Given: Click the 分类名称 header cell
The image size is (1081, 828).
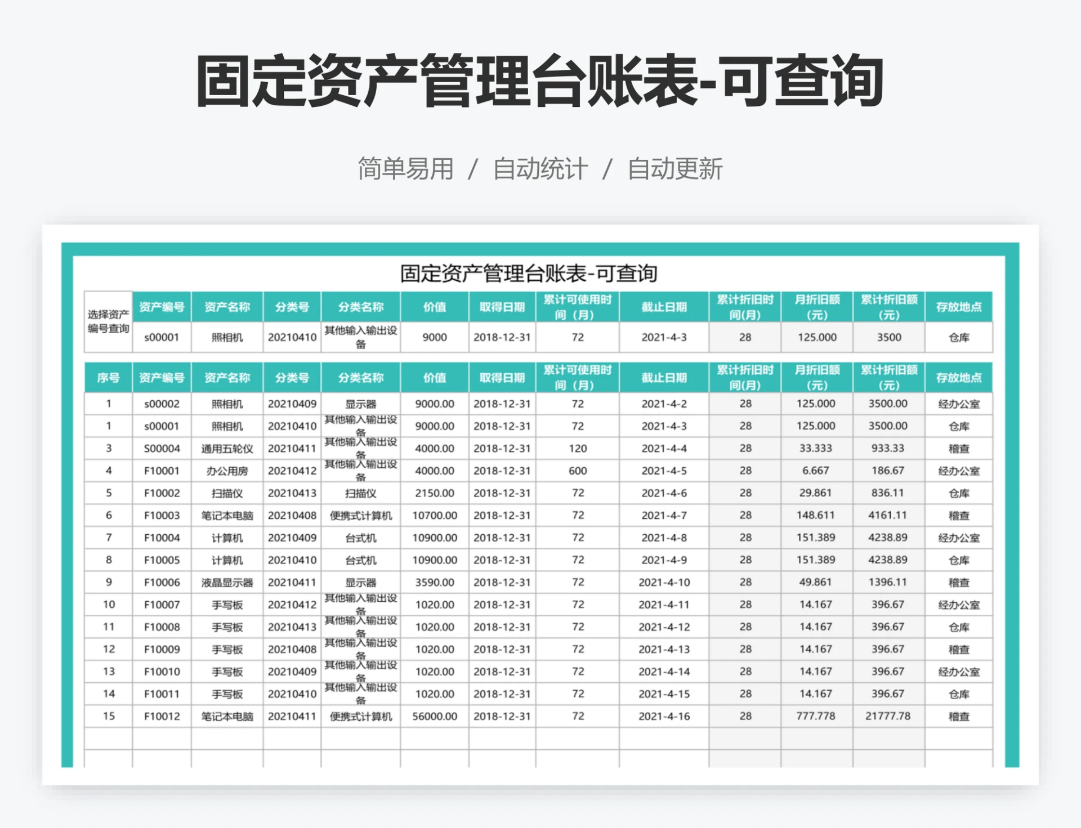Looking at the screenshot, I should [x=360, y=377].
